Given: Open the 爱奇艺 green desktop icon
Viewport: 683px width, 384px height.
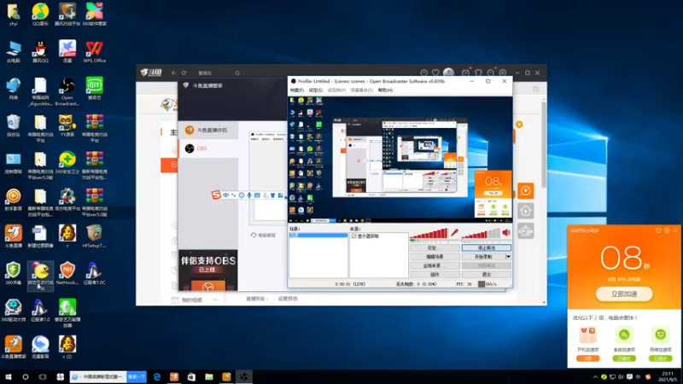Looking at the screenshot, I should click(94, 89).
